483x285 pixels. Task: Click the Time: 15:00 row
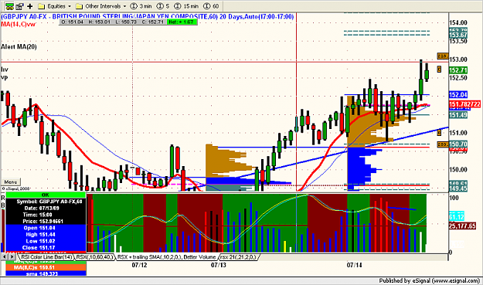tap(46, 215)
